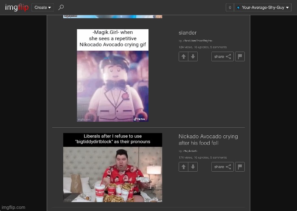Screen dimensions: 297x211
Task: Flag the "slander" post
Action: tap(240, 56)
